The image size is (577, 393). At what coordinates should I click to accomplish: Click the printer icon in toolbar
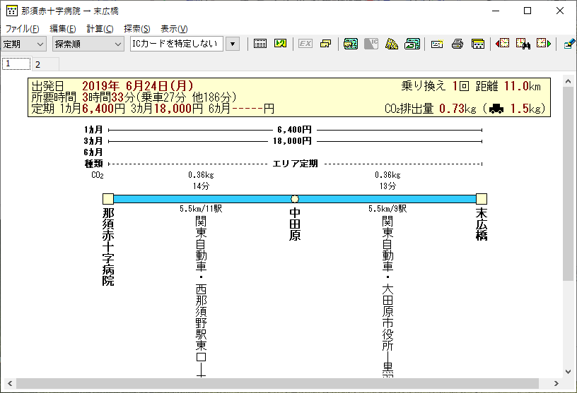coord(457,44)
